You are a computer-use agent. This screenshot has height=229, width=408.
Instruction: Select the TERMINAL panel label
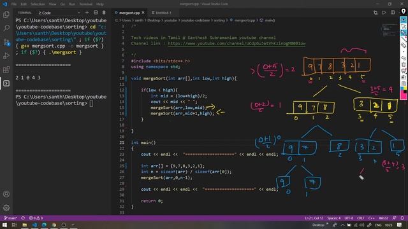(25, 13)
